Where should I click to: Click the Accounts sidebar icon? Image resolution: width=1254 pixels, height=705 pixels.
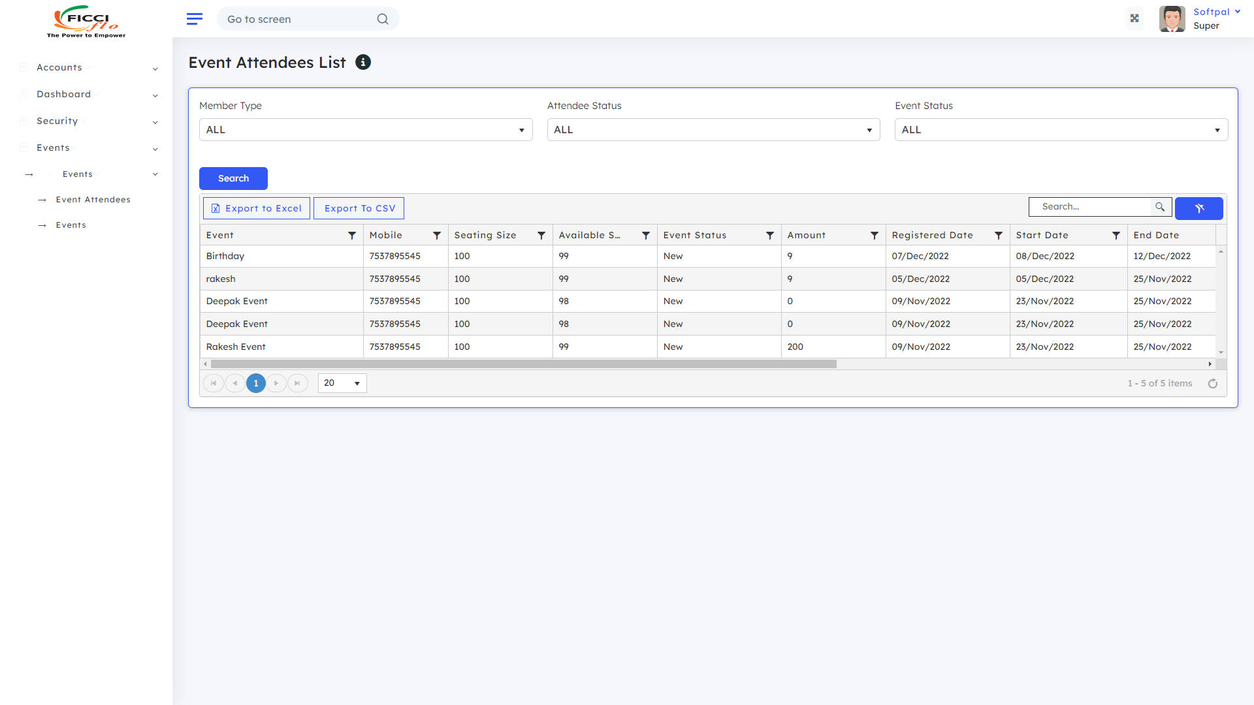[24, 67]
